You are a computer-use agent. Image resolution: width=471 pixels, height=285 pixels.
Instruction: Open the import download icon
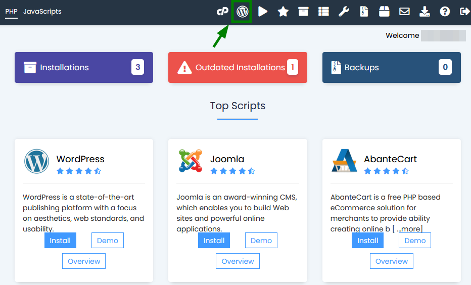pos(425,12)
